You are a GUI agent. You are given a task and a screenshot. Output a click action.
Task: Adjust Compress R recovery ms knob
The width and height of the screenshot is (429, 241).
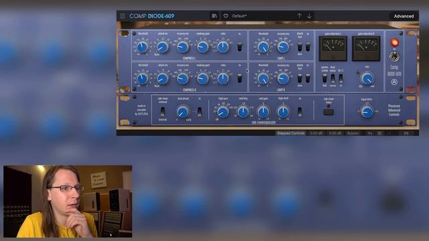point(182,79)
